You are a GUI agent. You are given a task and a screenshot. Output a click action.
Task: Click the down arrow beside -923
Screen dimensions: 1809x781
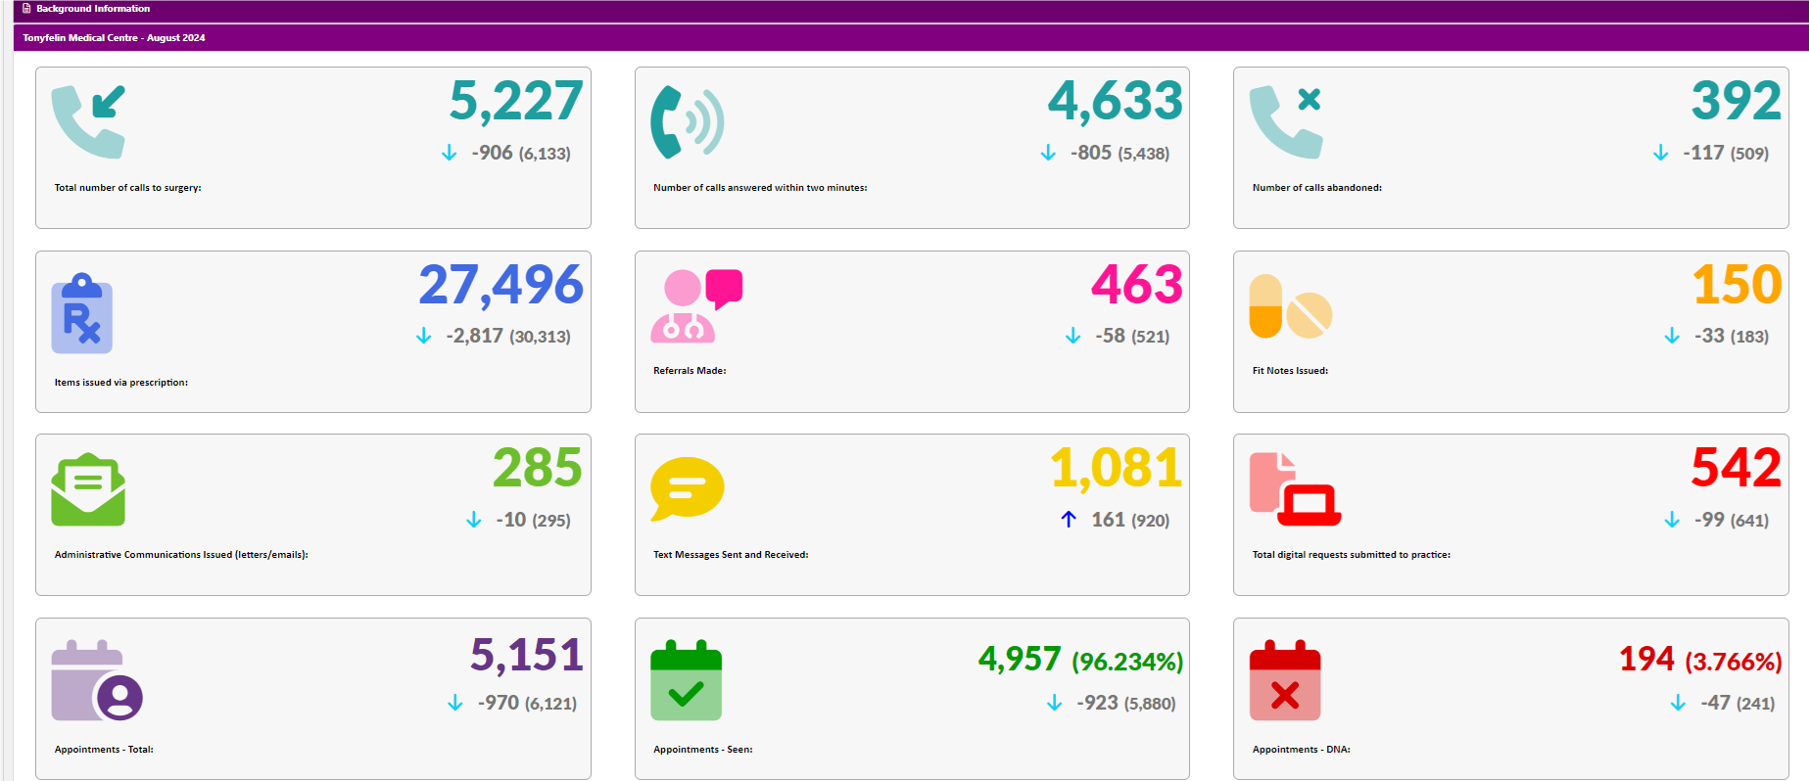(1054, 703)
